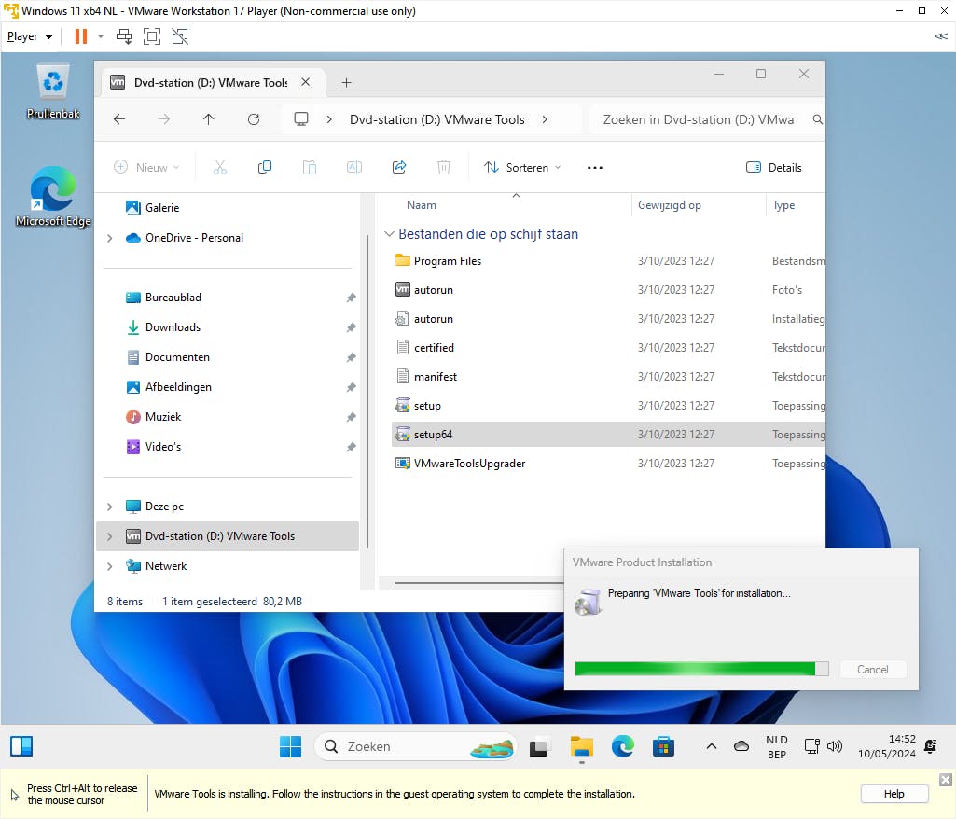Screen dimensions: 956x819
Task: Unpin Downloads using its pin icon
Action: pyautogui.click(x=352, y=328)
